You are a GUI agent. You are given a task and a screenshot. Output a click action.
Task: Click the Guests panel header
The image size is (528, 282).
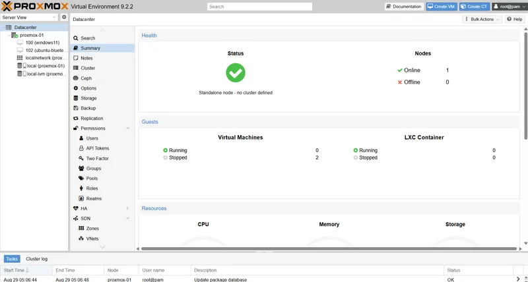(x=329, y=122)
